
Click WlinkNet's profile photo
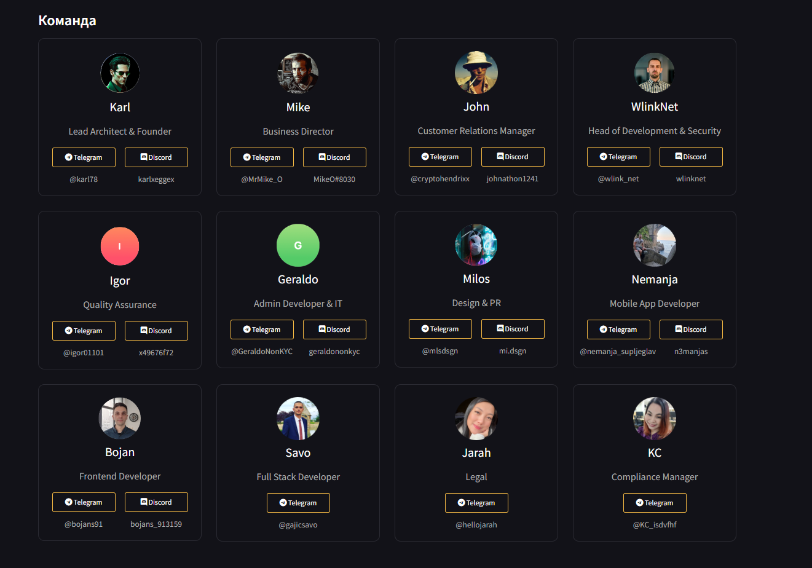tap(655, 73)
